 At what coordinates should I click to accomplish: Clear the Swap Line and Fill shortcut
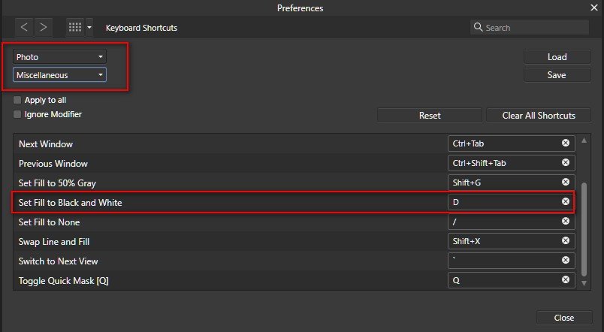(x=565, y=241)
